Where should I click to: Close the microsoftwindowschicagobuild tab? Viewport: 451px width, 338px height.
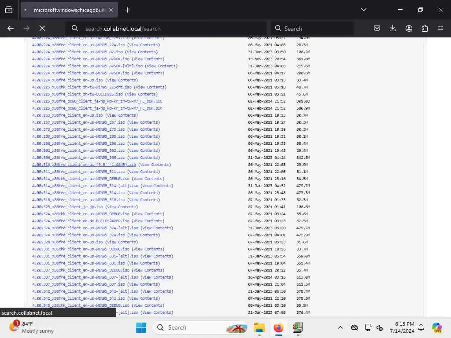point(111,10)
